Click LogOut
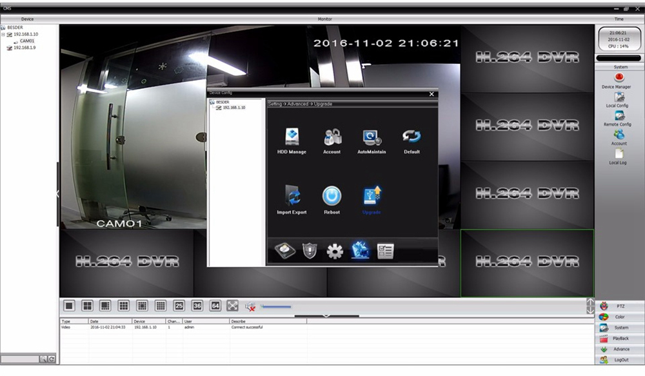This screenshot has height=376, width=645. pyautogui.click(x=620, y=359)
